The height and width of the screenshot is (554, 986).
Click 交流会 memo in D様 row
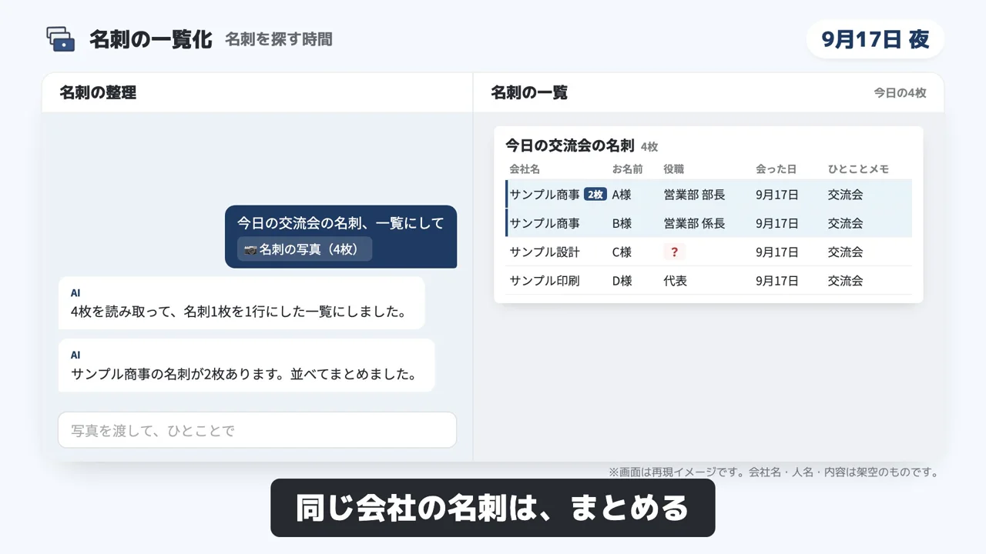845,281
